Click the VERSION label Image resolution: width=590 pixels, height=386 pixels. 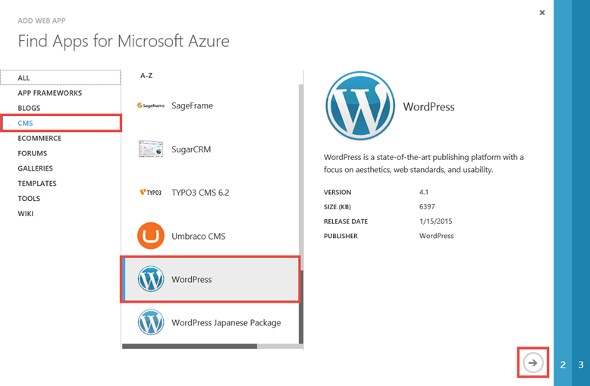(337, 193)
